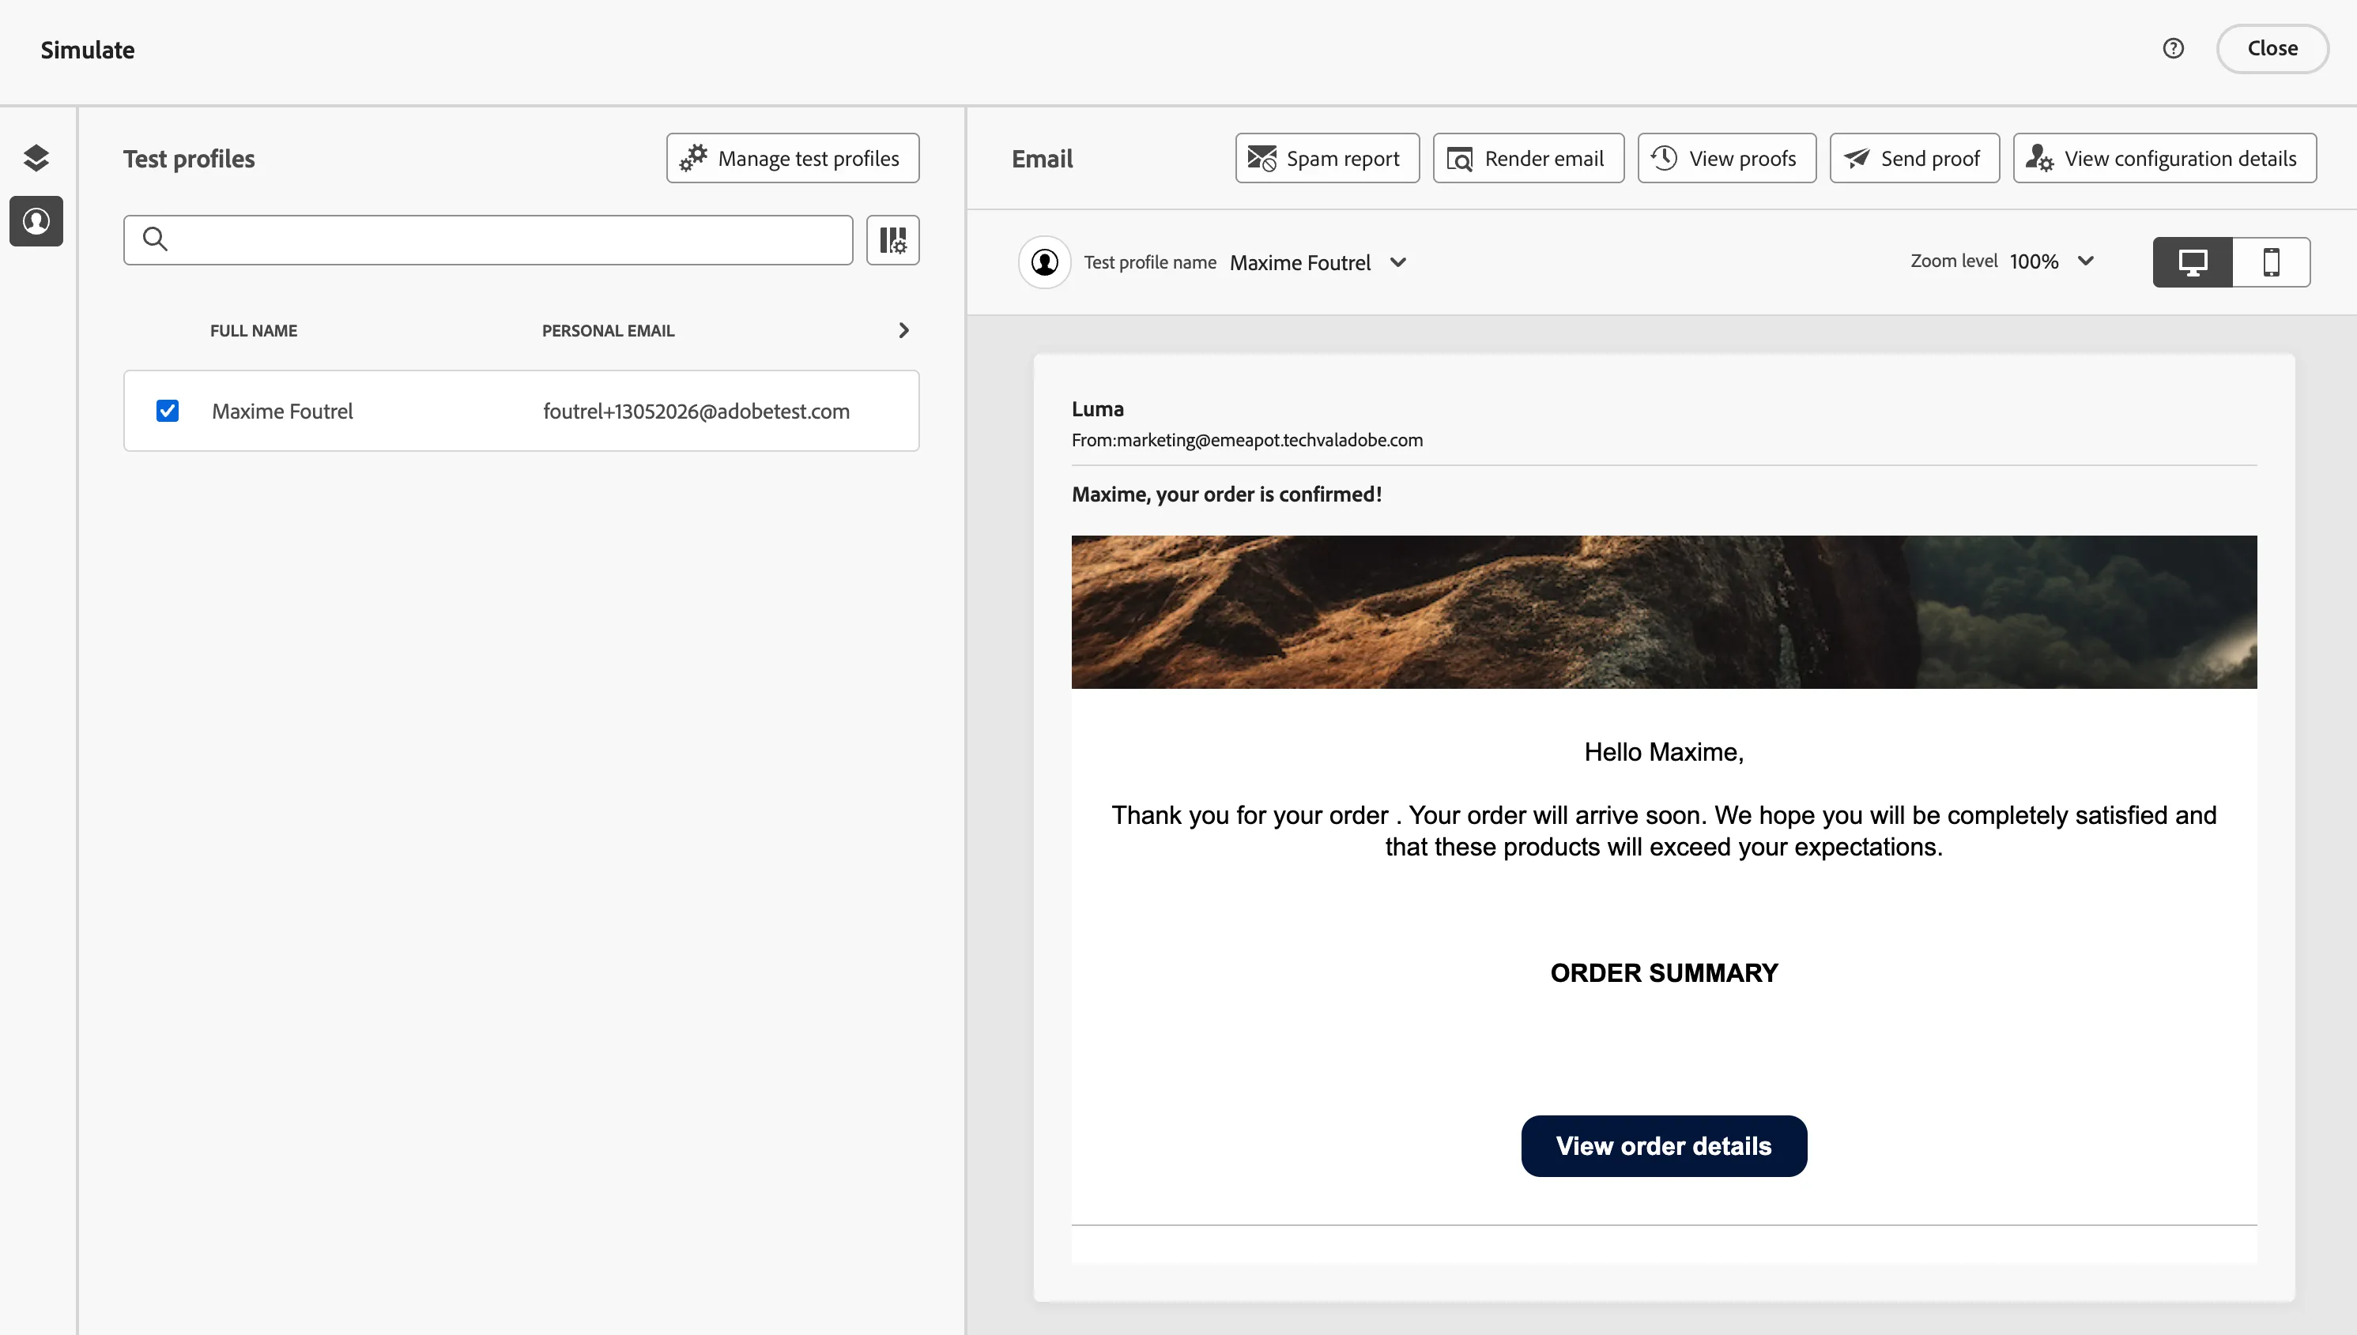Select the Maxime Foutrel name cell

coord(283,412)
